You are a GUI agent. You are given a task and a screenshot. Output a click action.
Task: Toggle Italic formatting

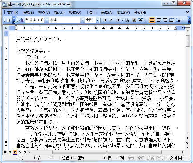pos(111,20)
